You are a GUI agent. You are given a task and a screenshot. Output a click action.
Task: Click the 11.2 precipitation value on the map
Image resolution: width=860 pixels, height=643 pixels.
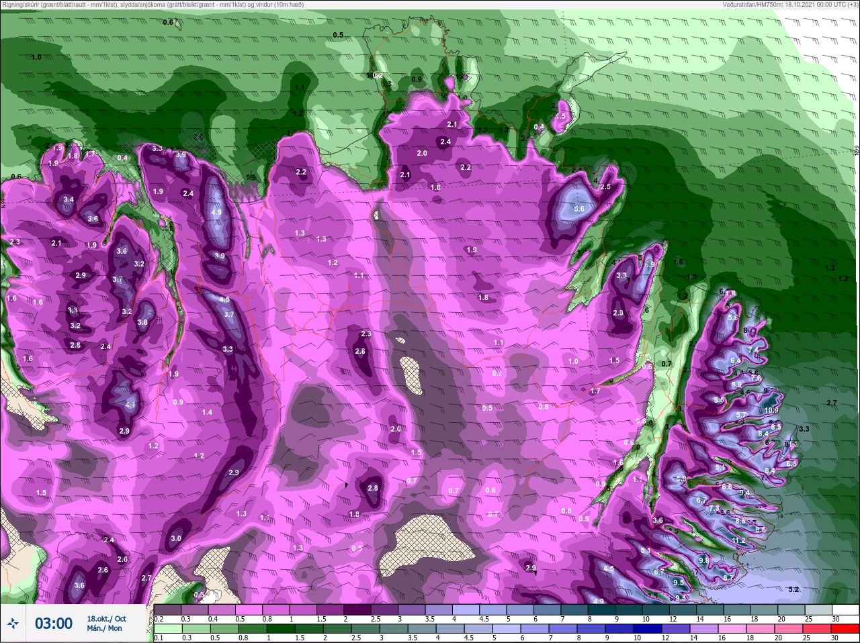[738, 540]
